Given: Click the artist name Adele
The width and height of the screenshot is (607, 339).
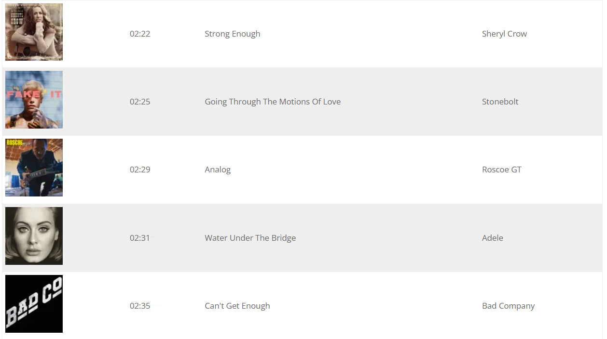Looking at the screenshot, I should point(492,238).
